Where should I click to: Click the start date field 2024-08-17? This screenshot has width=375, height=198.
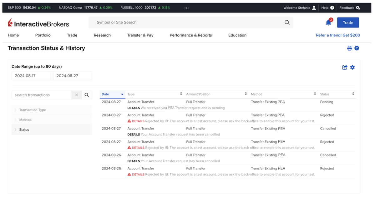tap(31, 76)
